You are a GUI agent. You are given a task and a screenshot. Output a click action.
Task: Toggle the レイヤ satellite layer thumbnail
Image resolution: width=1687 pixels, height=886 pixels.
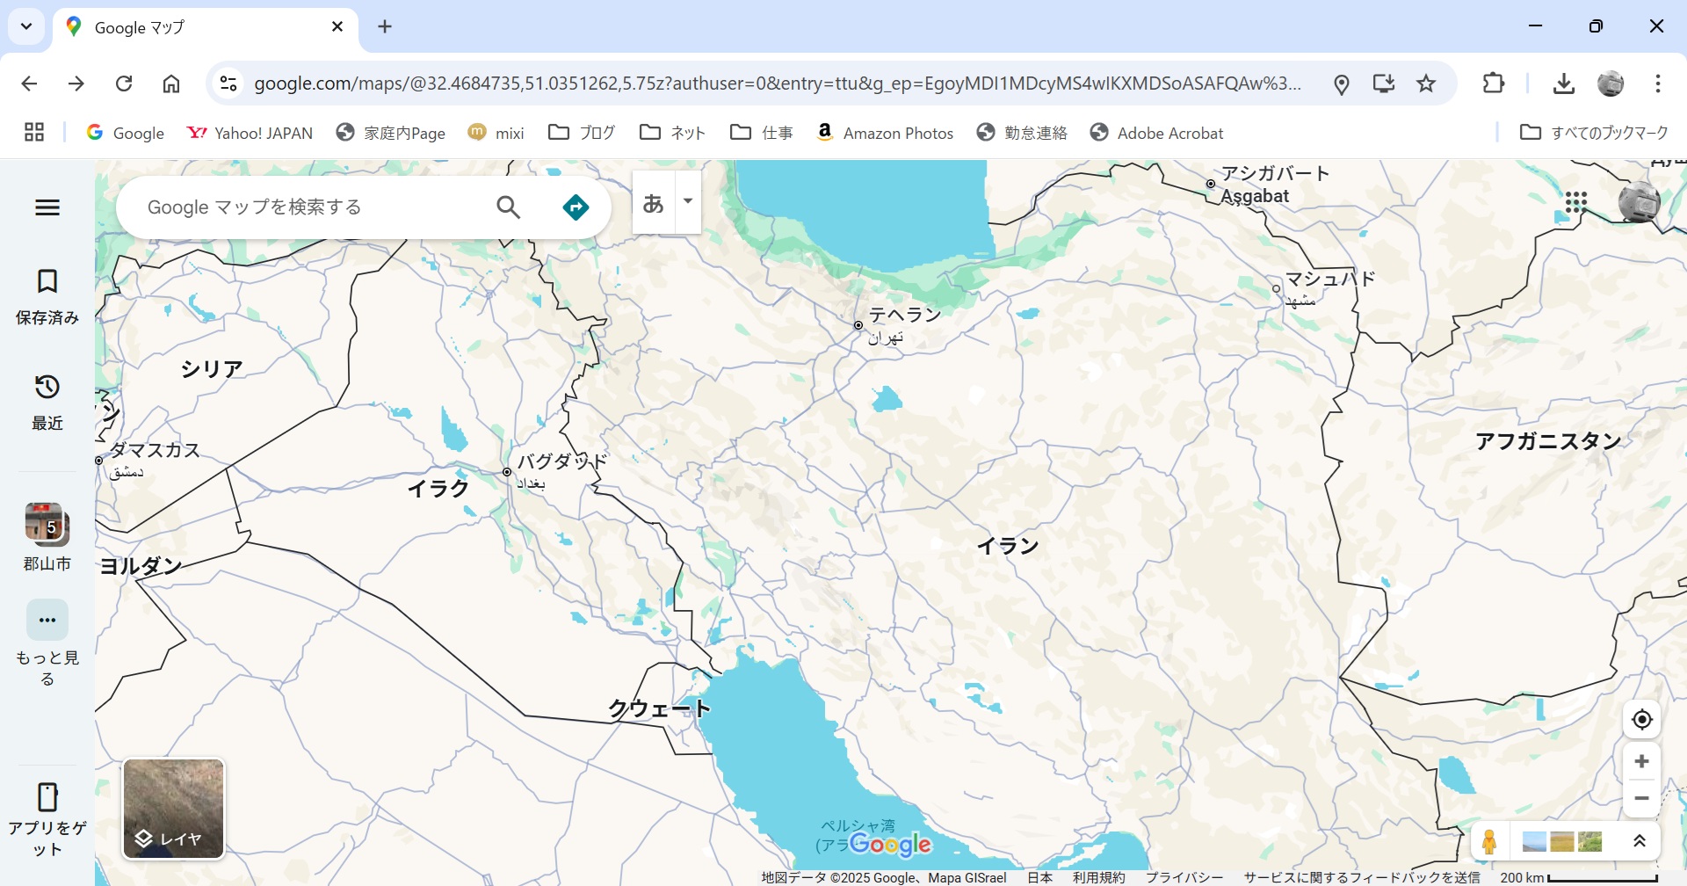tap(174, 809)
